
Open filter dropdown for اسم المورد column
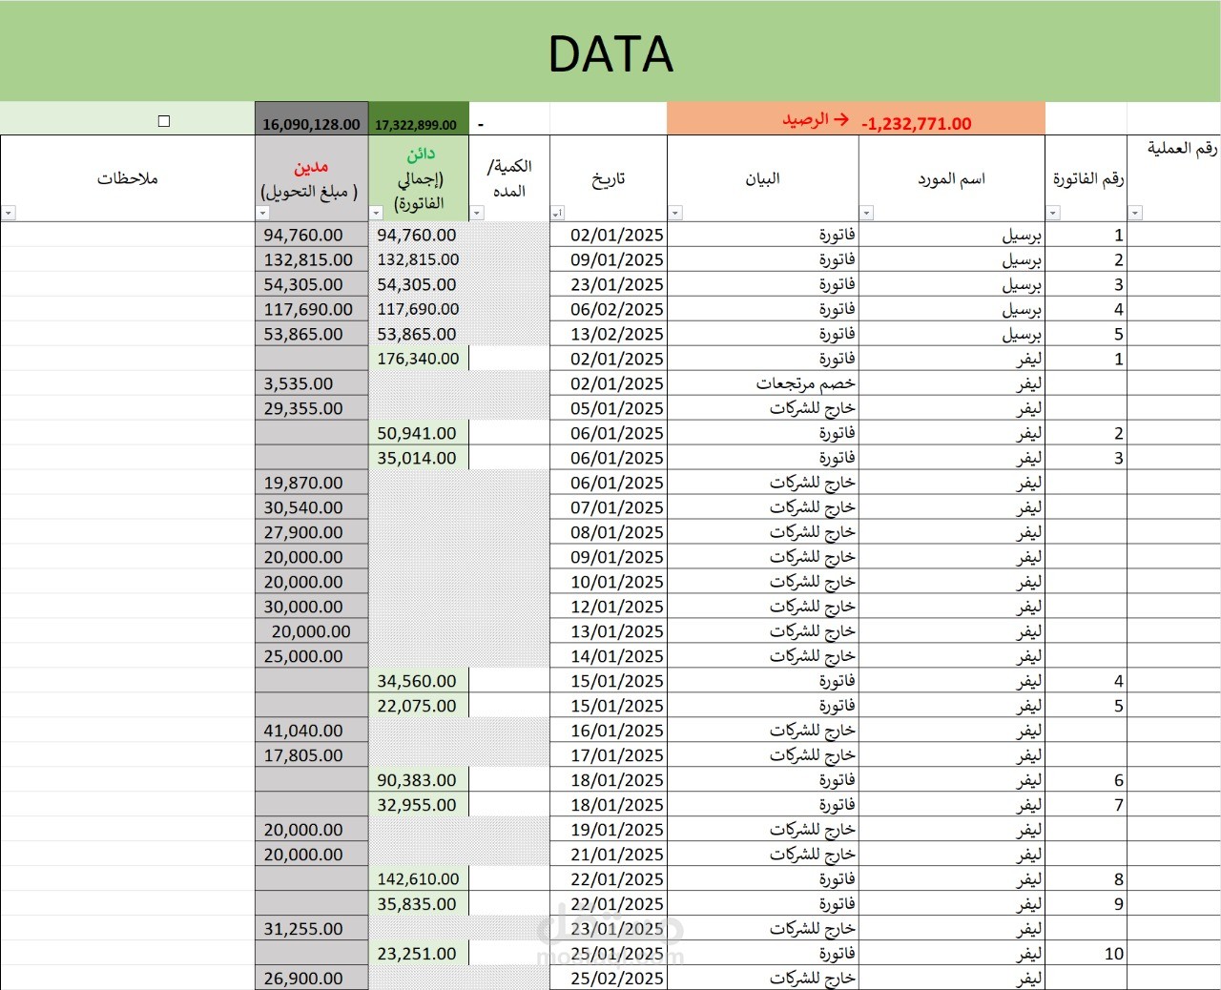tap(866, 213)
